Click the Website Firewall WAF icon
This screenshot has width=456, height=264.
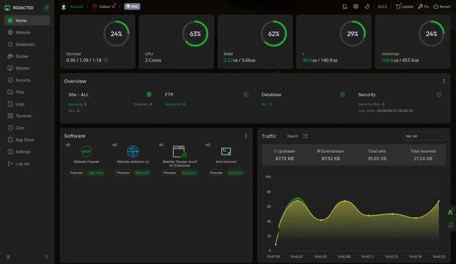click(x=86, y=152)
